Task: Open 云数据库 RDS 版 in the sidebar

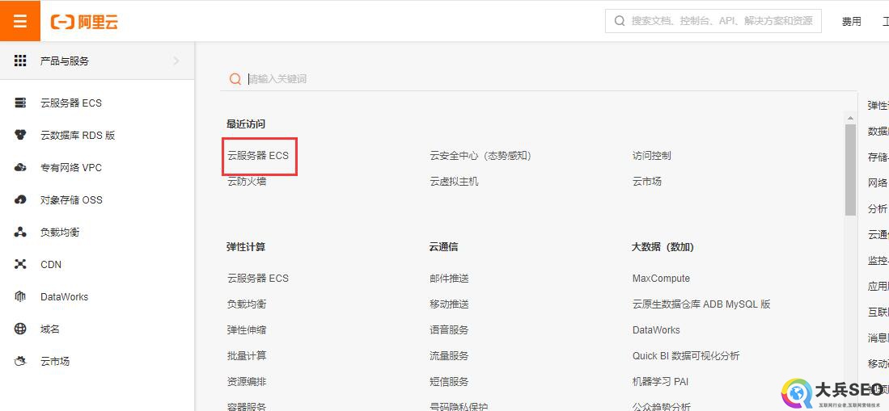Action: (78, 136)
